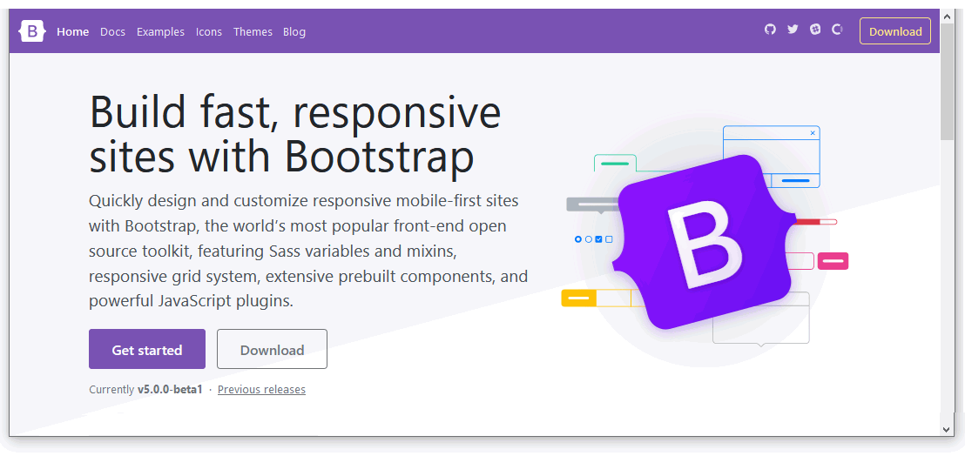Open the Twitter bird icon link
This screenshot has height=456, width=965.
tap(793, 30)
